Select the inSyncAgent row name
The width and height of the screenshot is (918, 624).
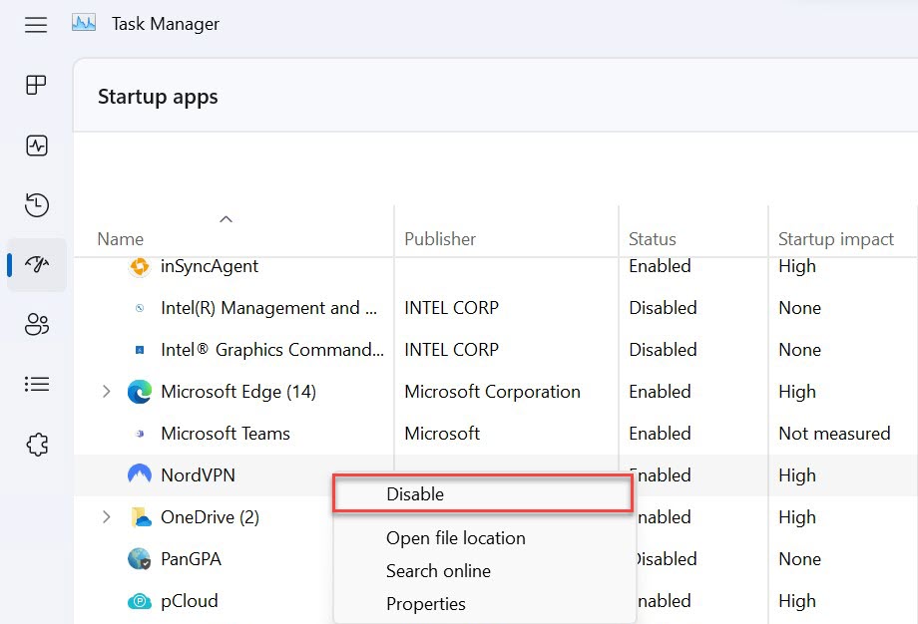209,266
